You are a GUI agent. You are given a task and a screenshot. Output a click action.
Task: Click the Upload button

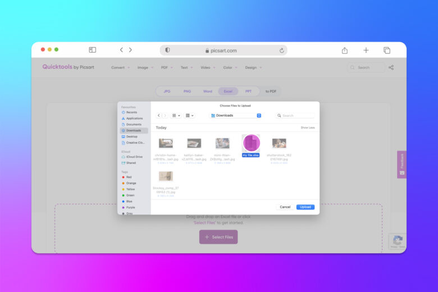(x=305, y=207)
